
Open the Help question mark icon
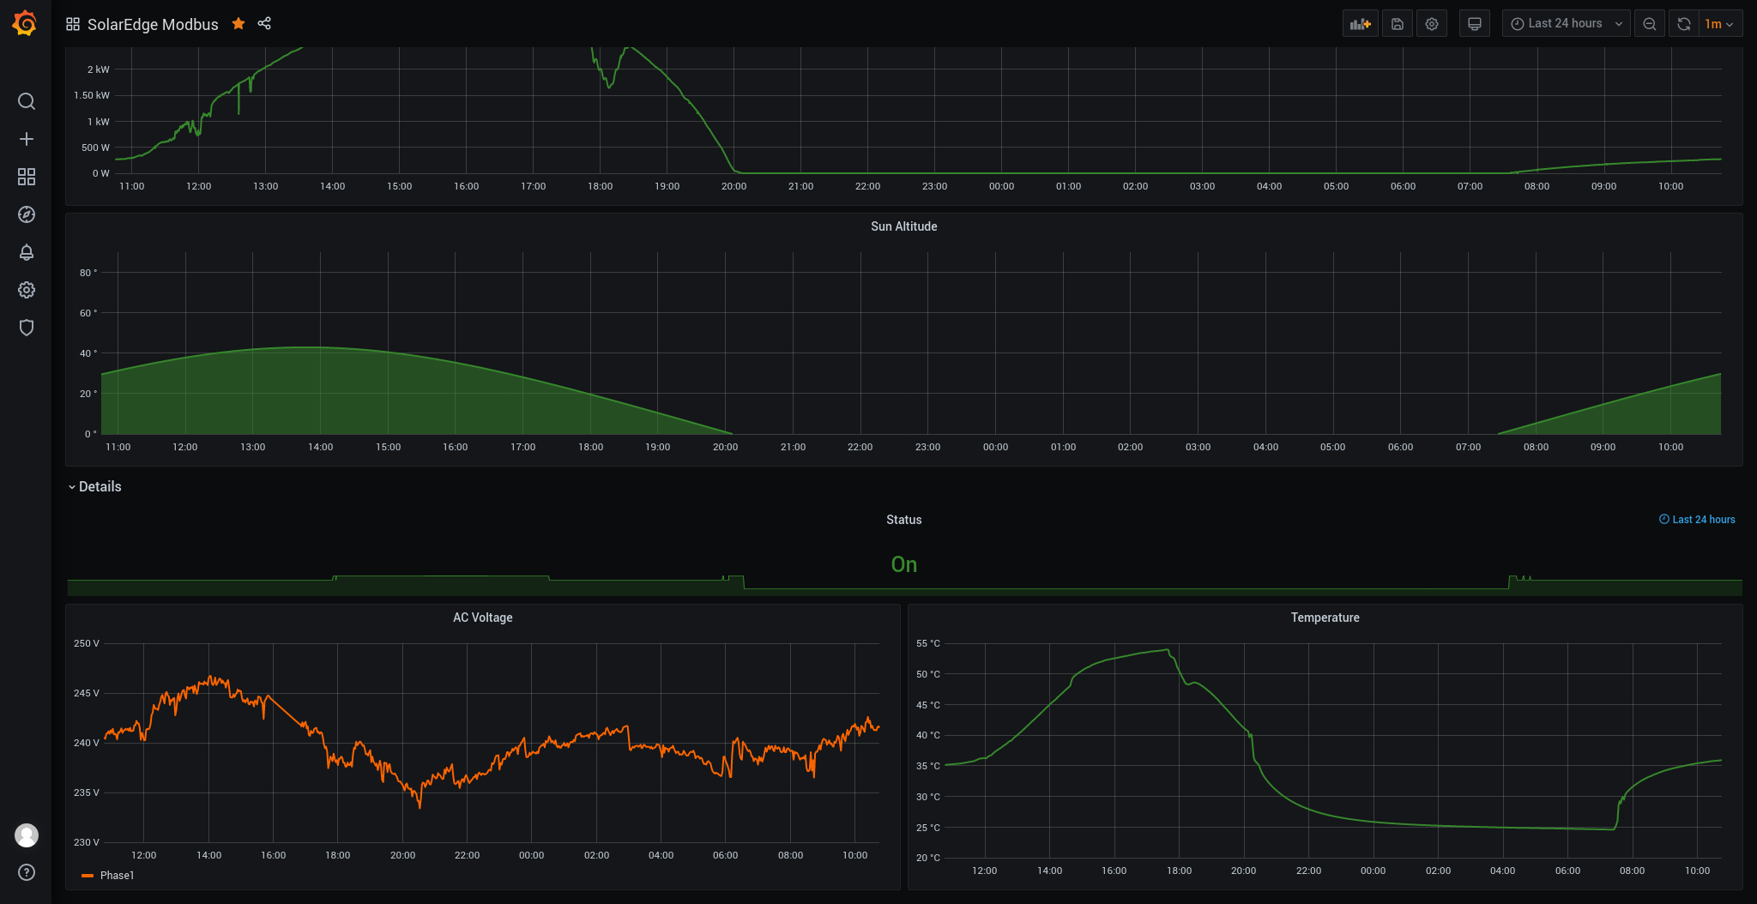pos(27,872)
